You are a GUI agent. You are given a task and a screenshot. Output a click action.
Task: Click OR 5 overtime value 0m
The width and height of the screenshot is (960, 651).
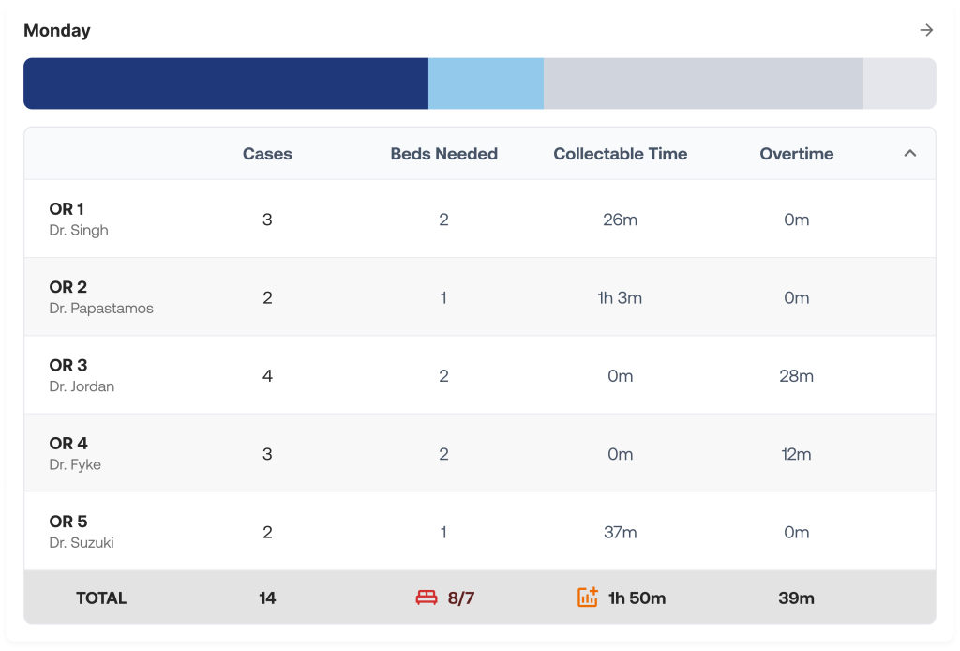(x=797, y=533)
